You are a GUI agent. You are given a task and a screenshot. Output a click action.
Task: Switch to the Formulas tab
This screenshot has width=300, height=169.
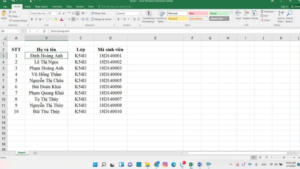(x=57, y=7)
